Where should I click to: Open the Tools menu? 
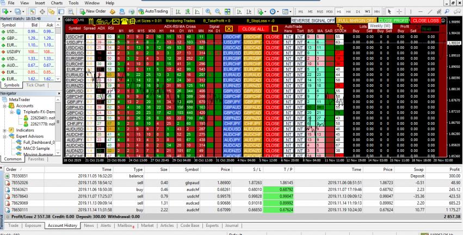point(73,3)
